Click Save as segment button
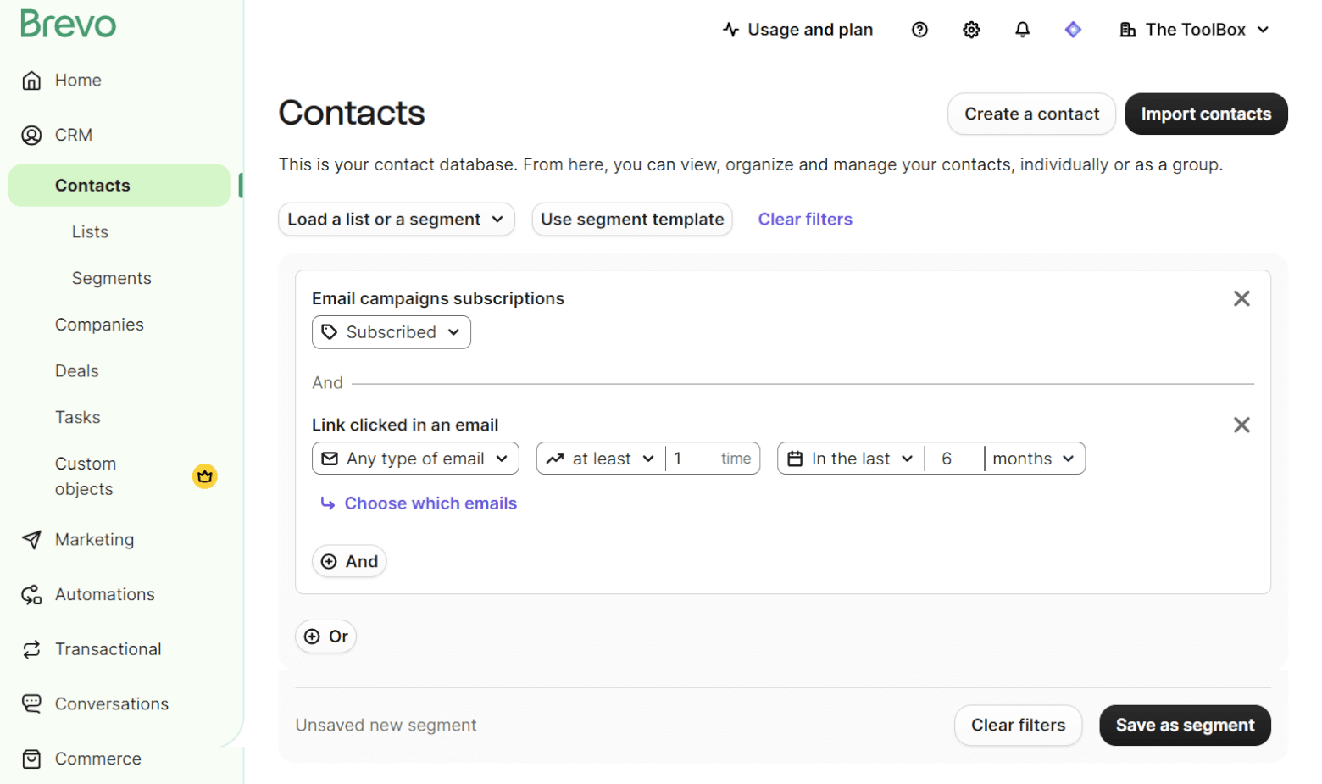Image resolution: width=1322 pixels, height=784 pixels. pos(1184,726)
